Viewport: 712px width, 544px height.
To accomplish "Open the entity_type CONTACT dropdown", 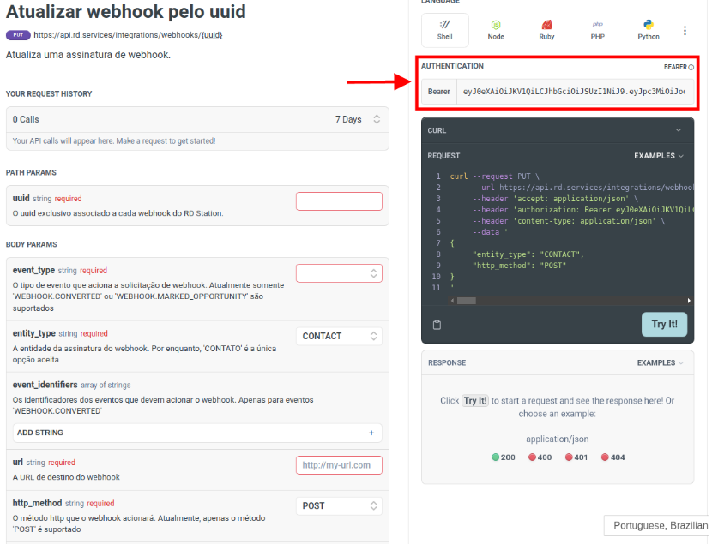I will (x=339, y=336).
